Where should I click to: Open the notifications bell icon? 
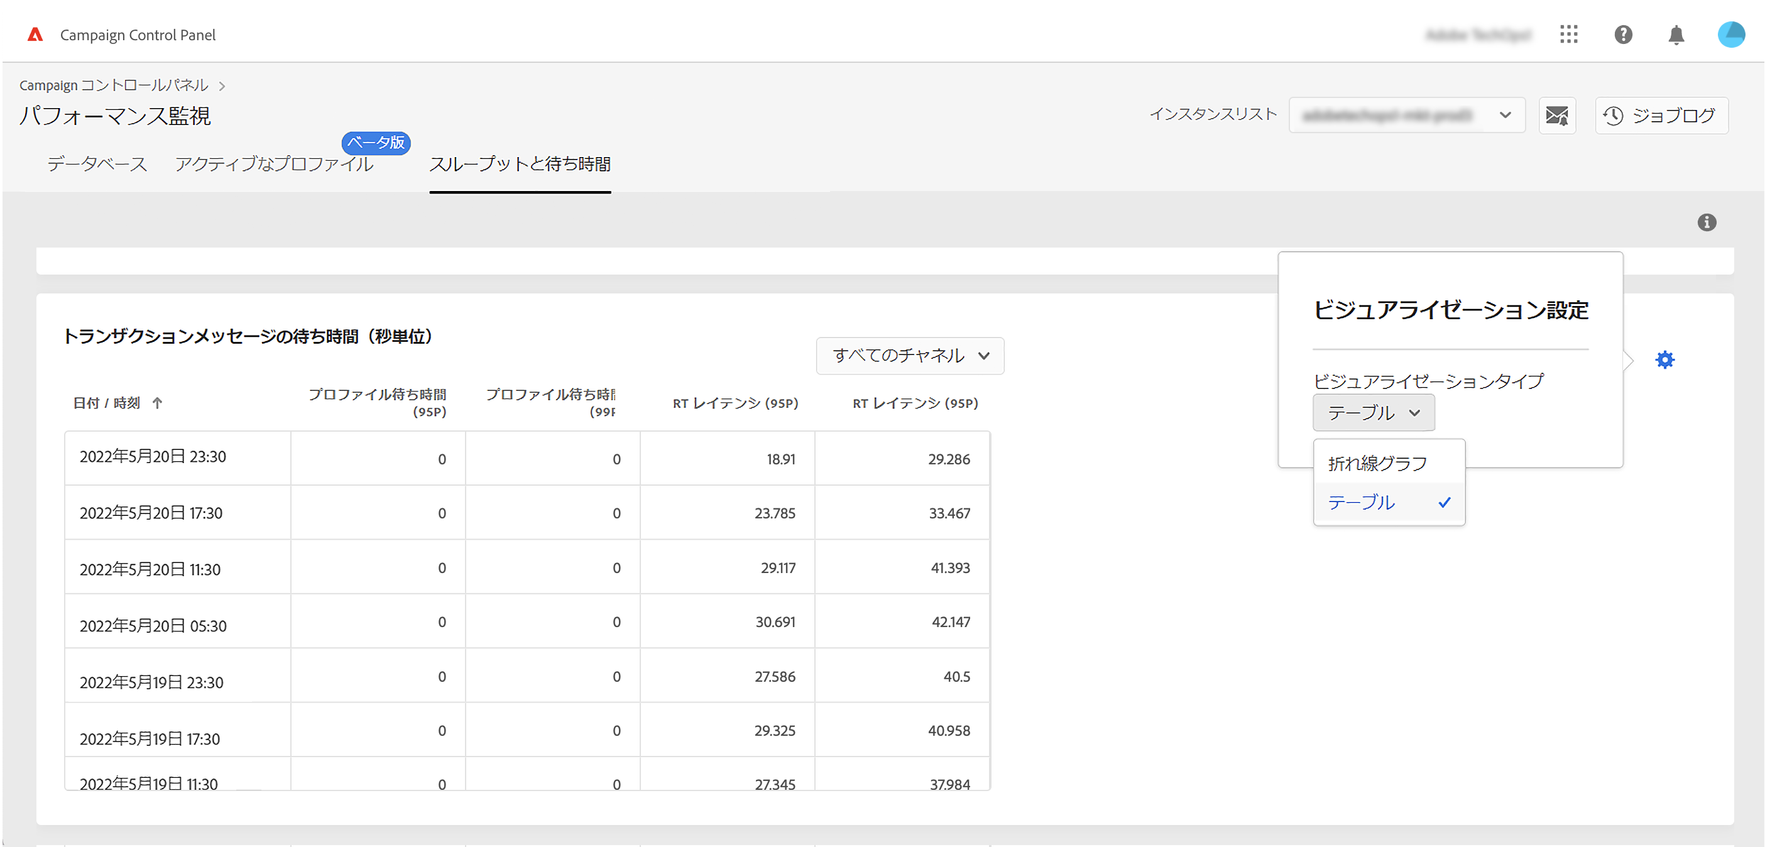pyautogui.click(x=1676, y=35)
